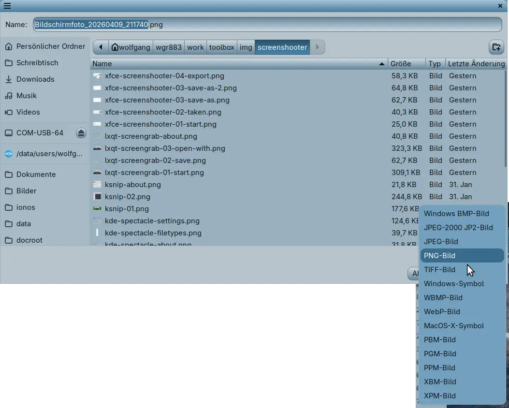This screenshot has height=408, width=509.
Task: Select XPM-Bild format
Action: click(462, 395)
